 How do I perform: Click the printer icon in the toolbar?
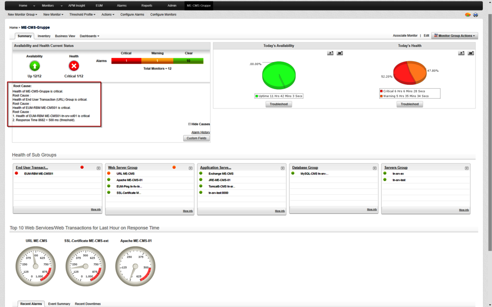476,15
